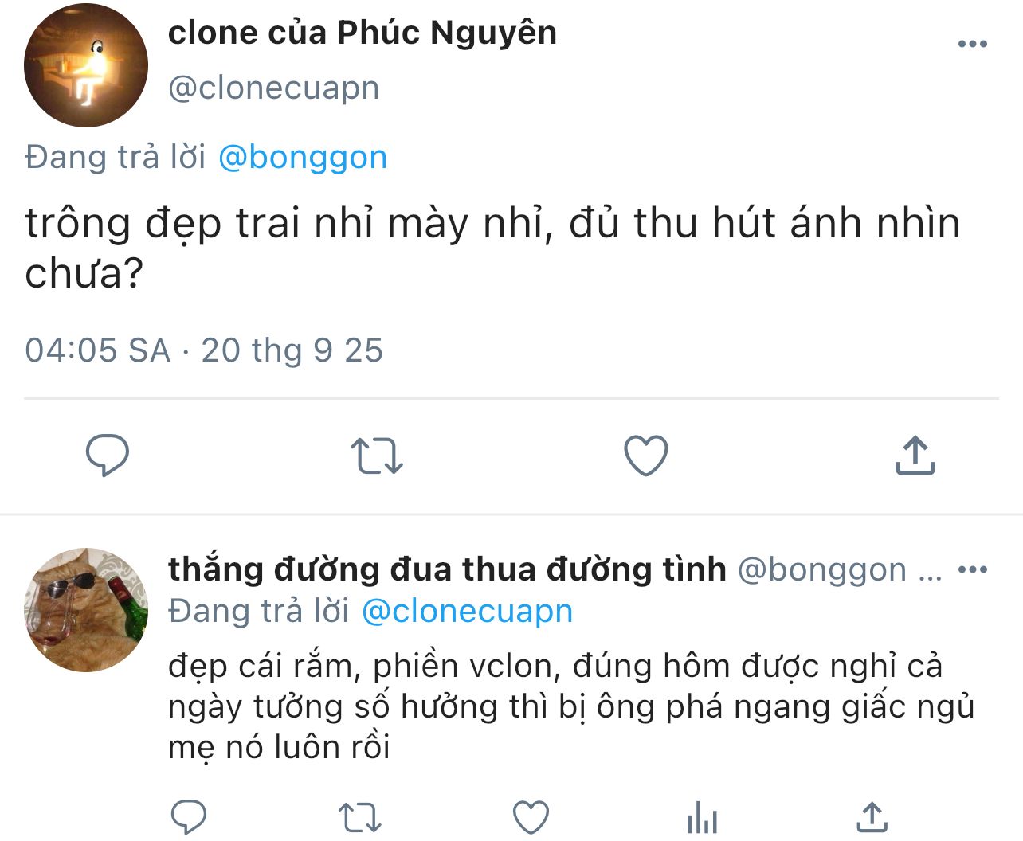The height and width of the screenshot is (841, 1023).
Task: Click the name thắng đường đua thua đường tình
Action: [x=447, y=569]
